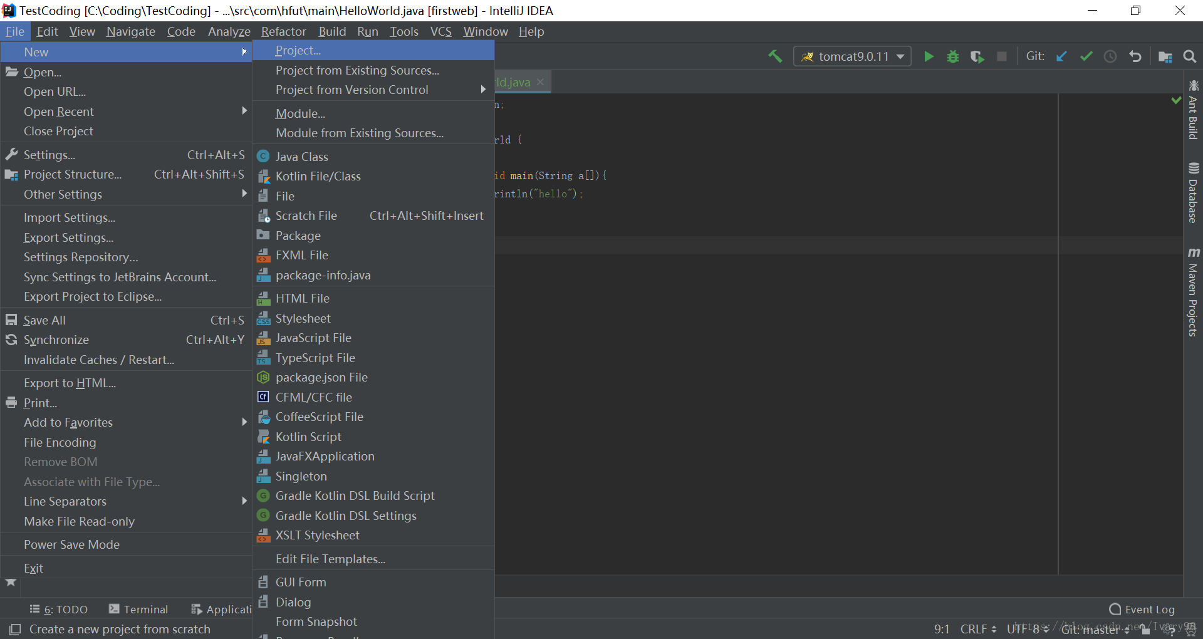Image resolution: width=1203 pixels, height=639 pixels.
Task: Open the Git: master branch popup
Action: (1095, 629)
